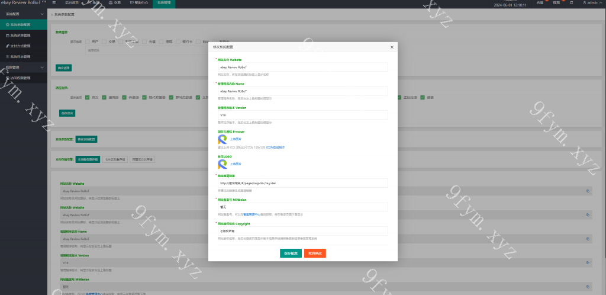The width and height of the screenshot is (606, 295).
Task: Select 七牛云对象存储 storage engine
Action: click(x=115, y=159)
